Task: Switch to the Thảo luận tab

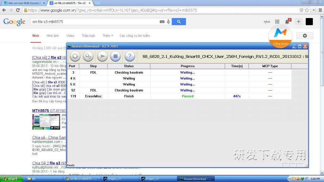Action: [89, 35]
